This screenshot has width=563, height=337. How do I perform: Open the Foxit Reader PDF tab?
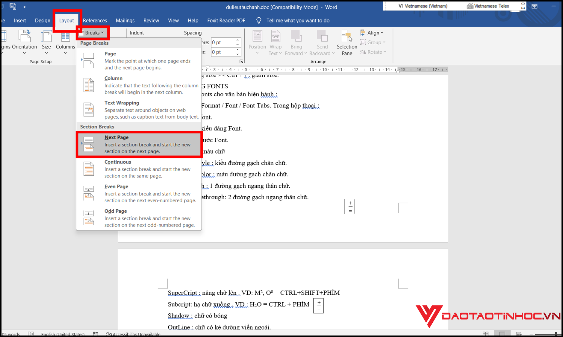pyautogui.click(x=226, y=21)
